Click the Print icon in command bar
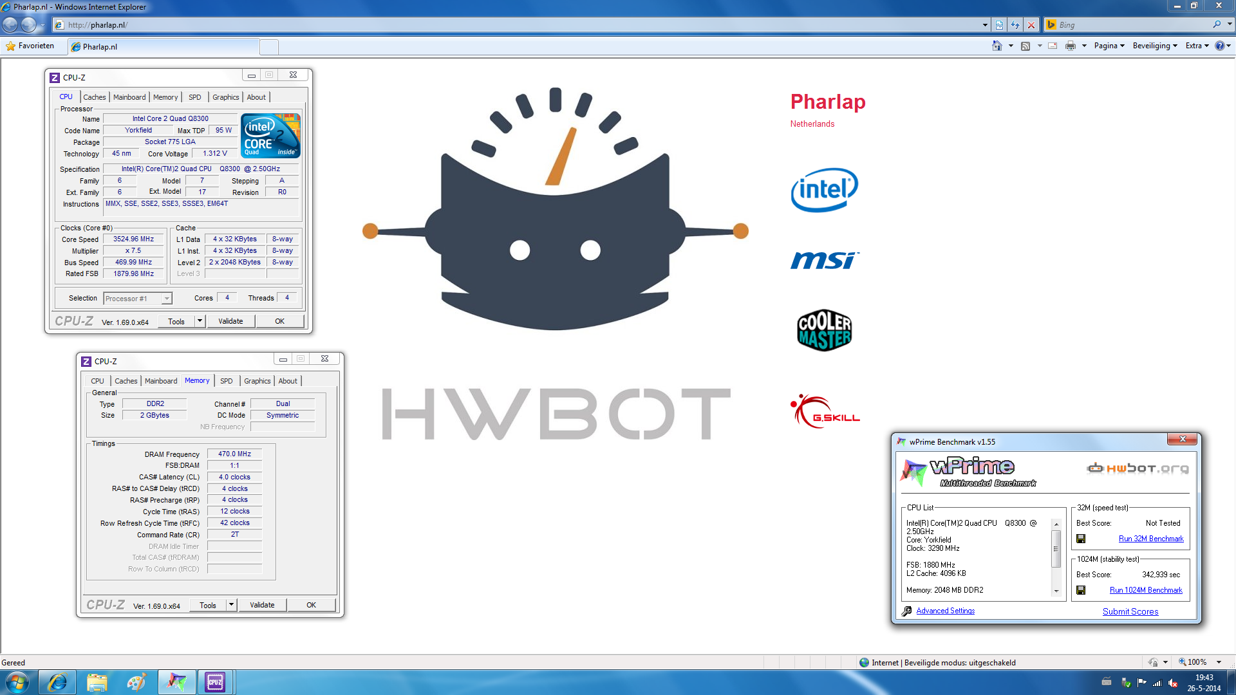1236x695 pixels. (1071, 46)
